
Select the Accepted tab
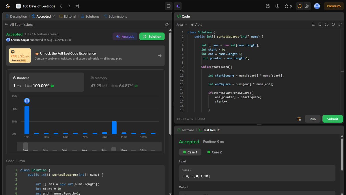41,16
